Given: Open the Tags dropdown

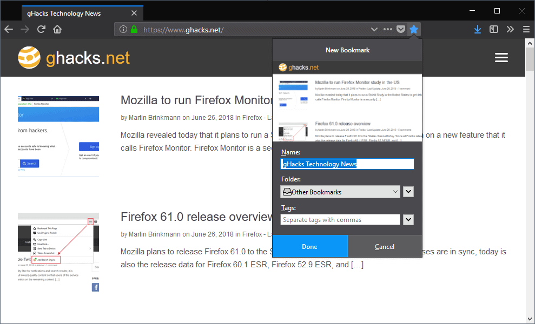Looking at the screenshot, I should pyautogui.click(x=408, y=219).
